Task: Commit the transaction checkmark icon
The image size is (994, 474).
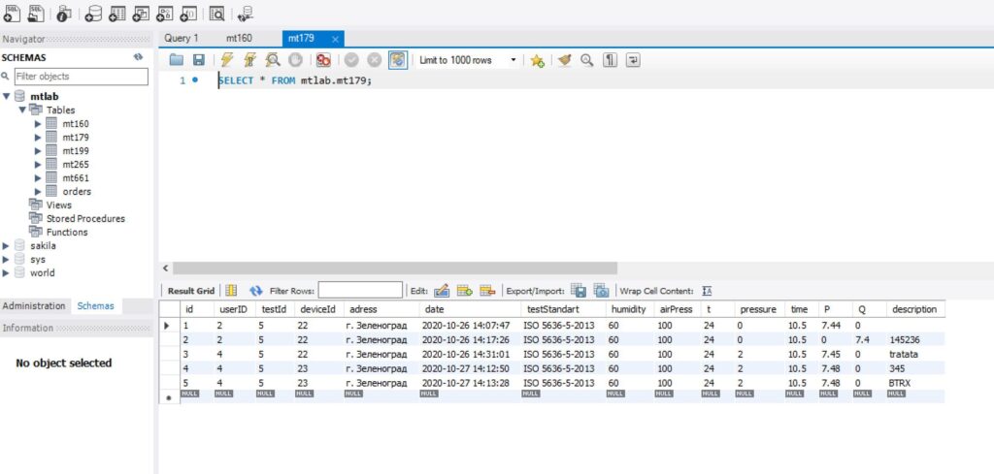Action: point(351,60)
